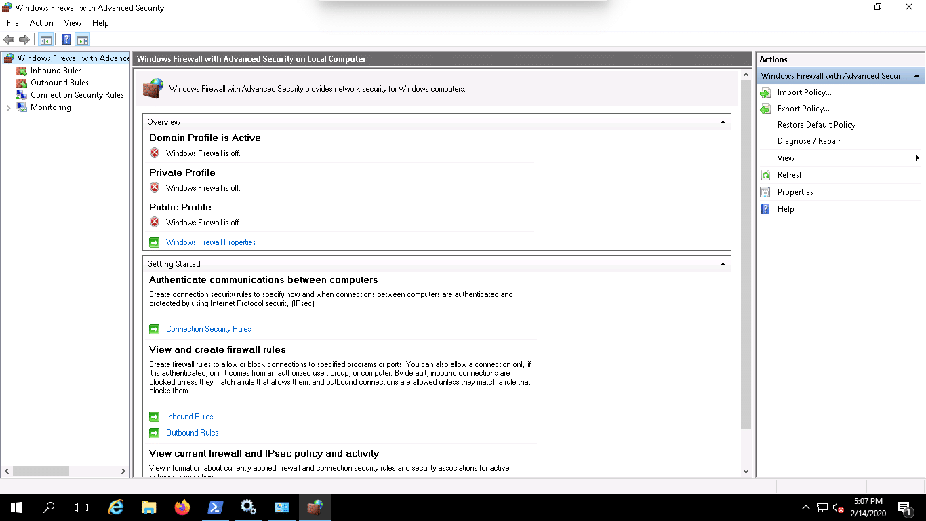Click the green arrow beside the Outbound Rules link
The height and width of the screenshot is (521, 926).
pos(154,433)
